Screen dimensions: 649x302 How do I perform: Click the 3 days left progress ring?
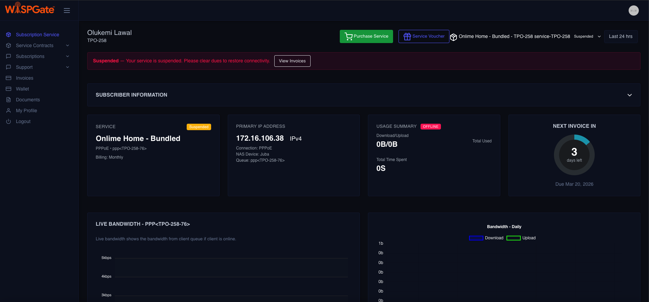[x=574, y=155]
